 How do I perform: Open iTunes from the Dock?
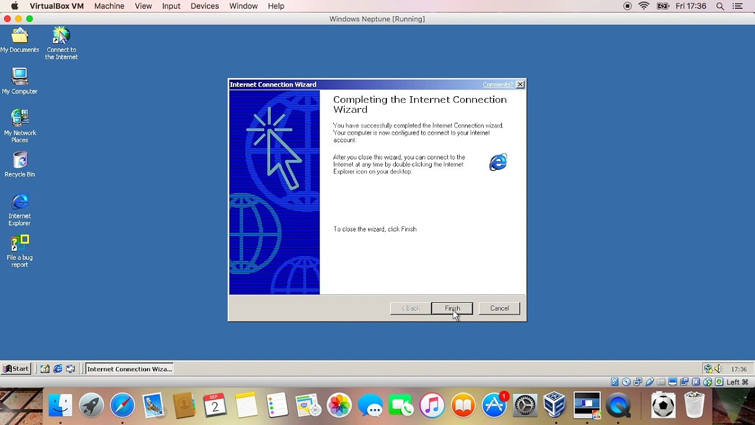tap(432, 406)
